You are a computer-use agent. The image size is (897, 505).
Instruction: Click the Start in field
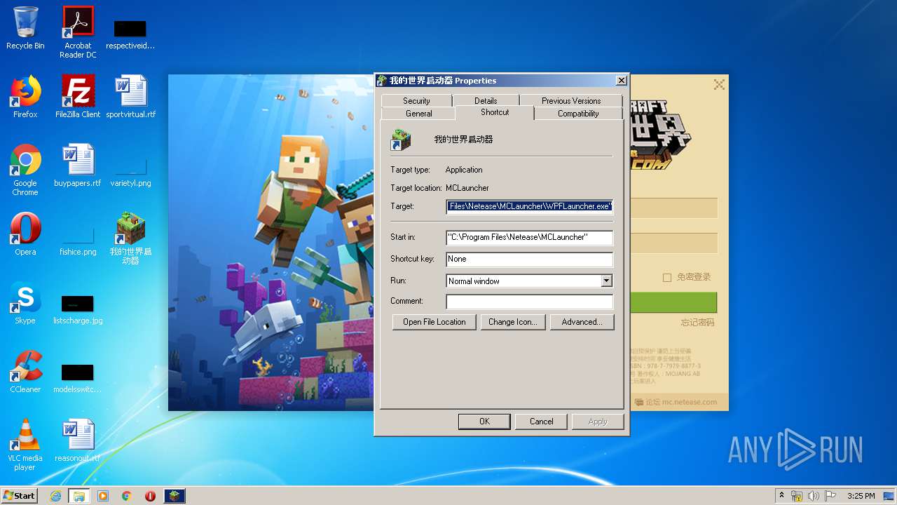point(530,237)
